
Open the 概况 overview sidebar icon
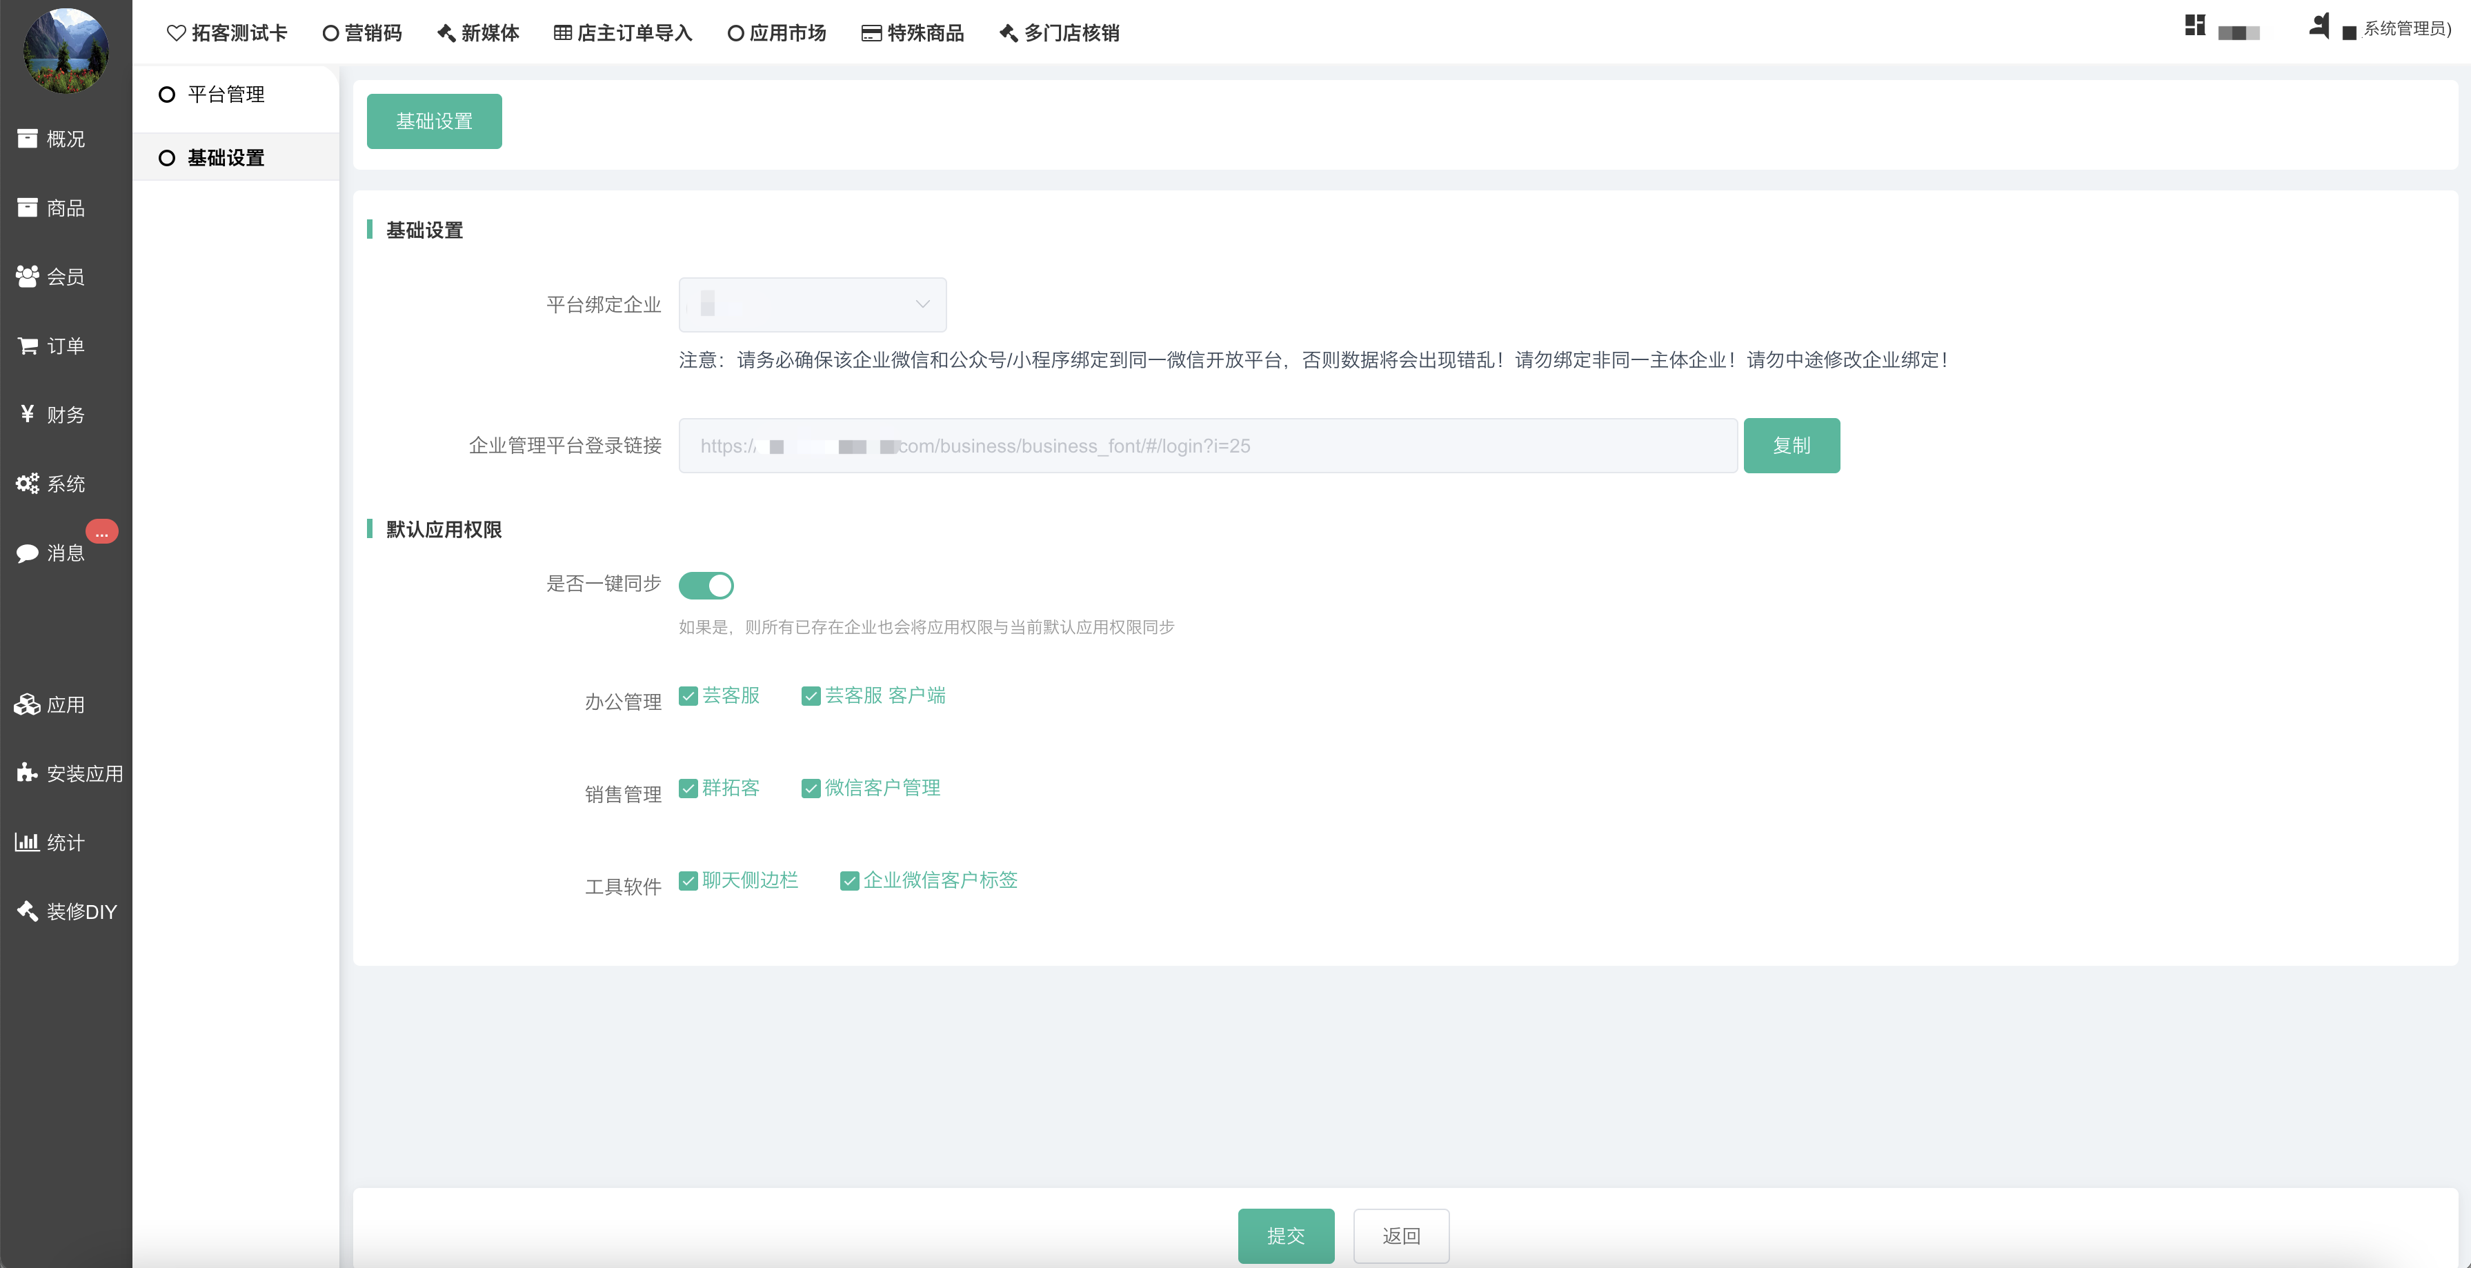click(x=27, y=139)
